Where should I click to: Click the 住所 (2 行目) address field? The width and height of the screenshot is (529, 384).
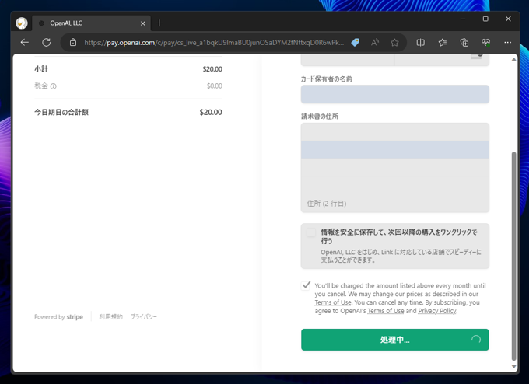click(x=394, y=204)
